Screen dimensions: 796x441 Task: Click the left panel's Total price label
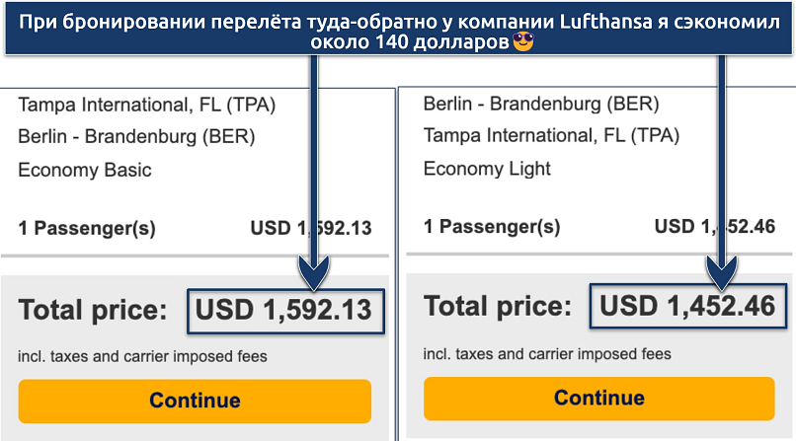pos(93,312)
